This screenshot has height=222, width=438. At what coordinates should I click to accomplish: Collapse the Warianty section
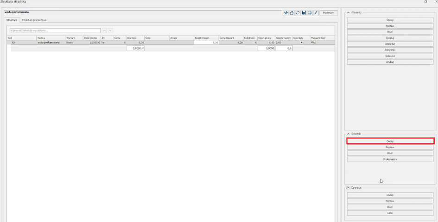click(x=348, y=12)
